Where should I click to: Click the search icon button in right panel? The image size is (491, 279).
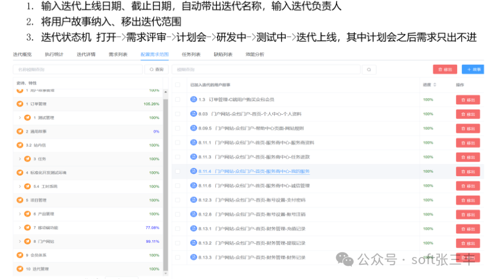coord(370,70)
